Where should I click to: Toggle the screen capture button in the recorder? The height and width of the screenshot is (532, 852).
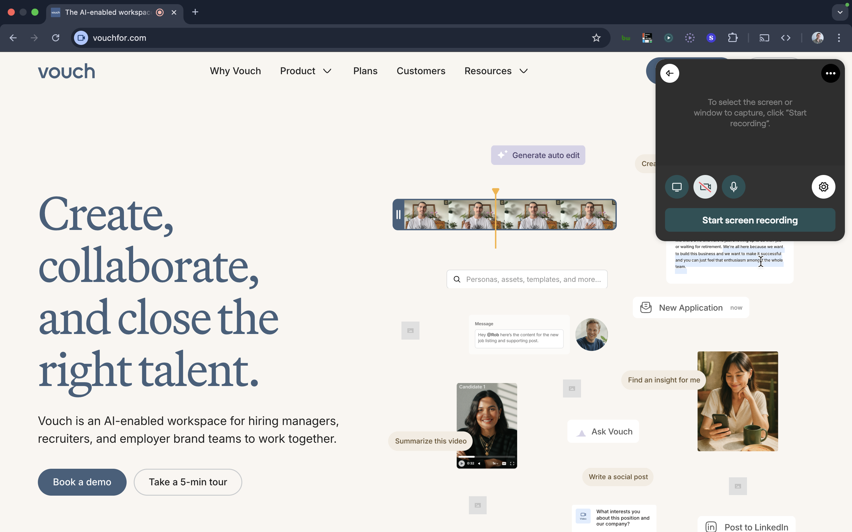tap(677, 187)
